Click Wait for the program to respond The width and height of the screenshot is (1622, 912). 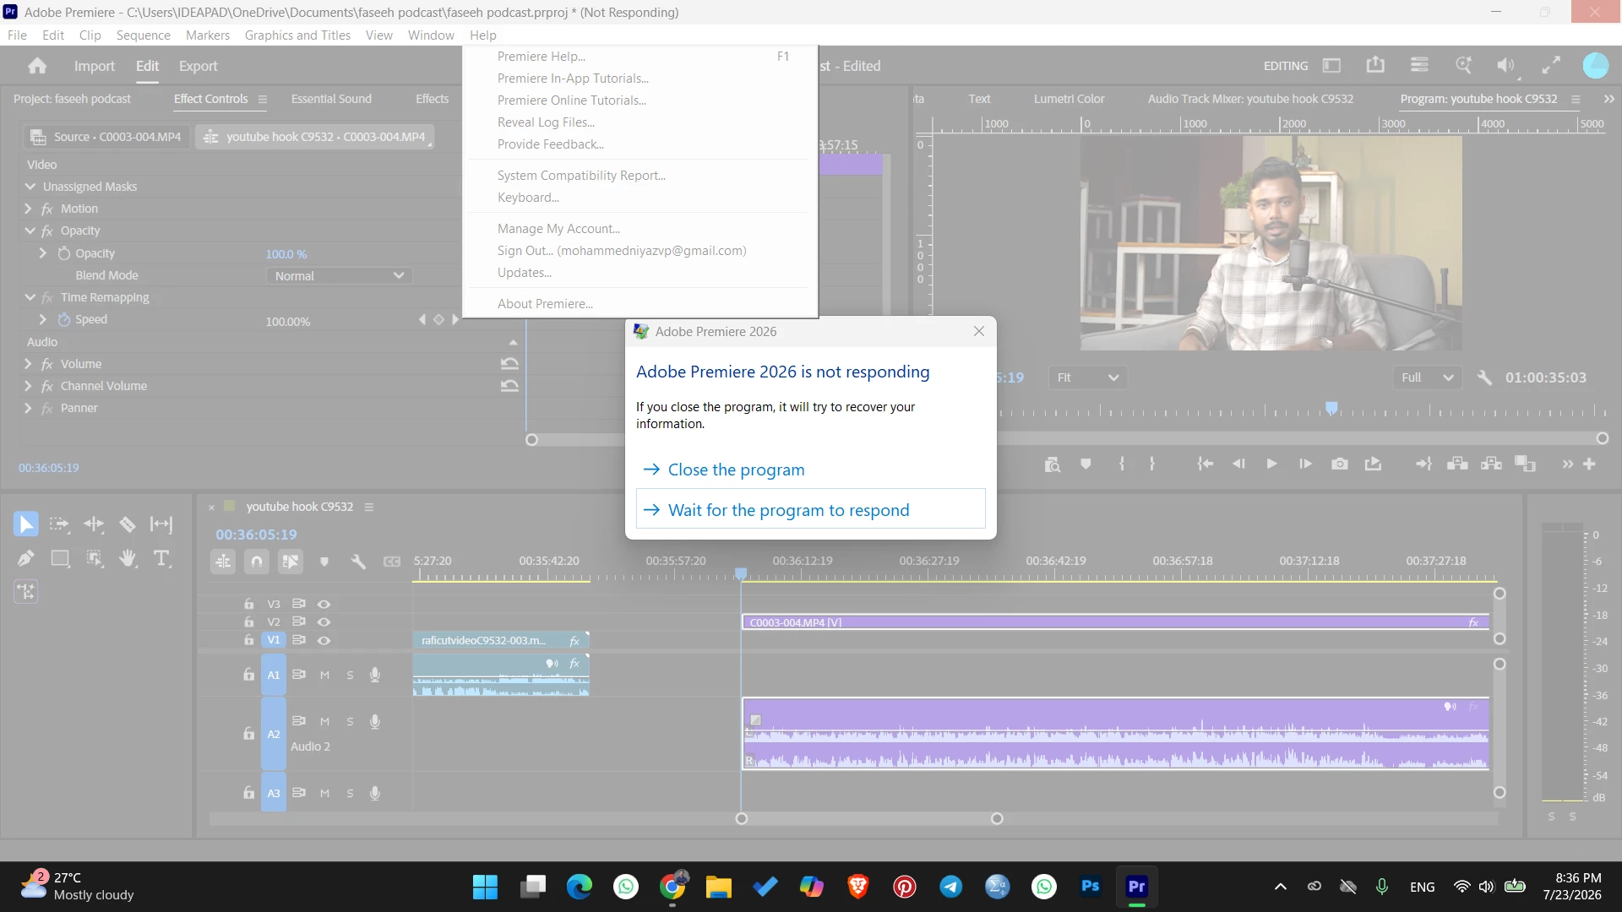click(810, 509)
